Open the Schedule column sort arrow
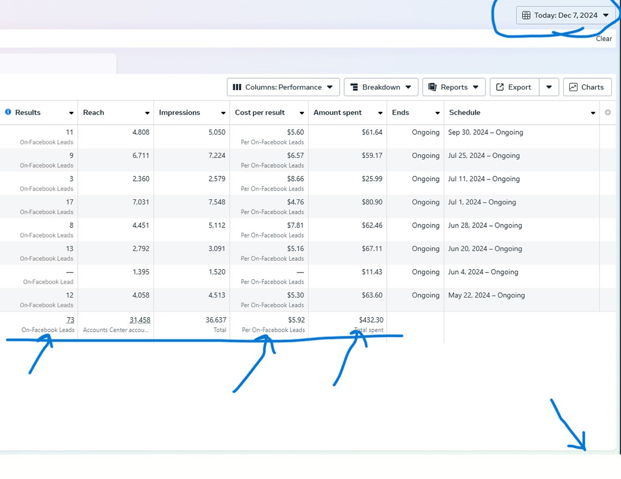 point(593,113)
